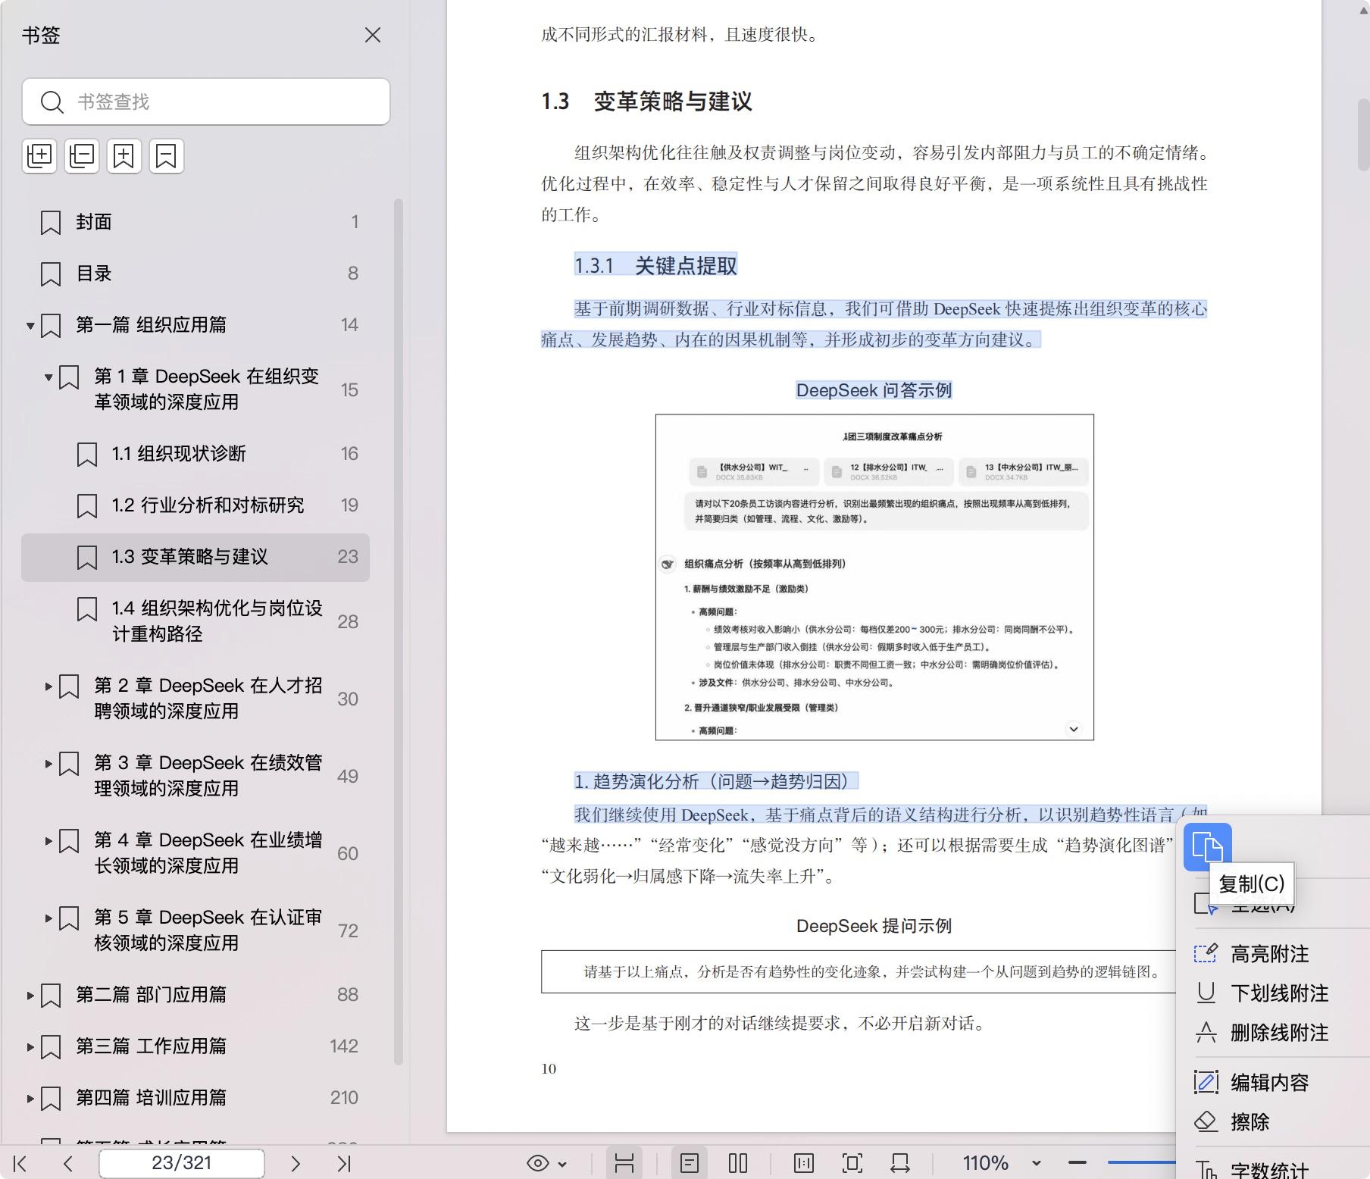
Task: Toggle the eye protection mode icon
Action: coord(537,1163)
